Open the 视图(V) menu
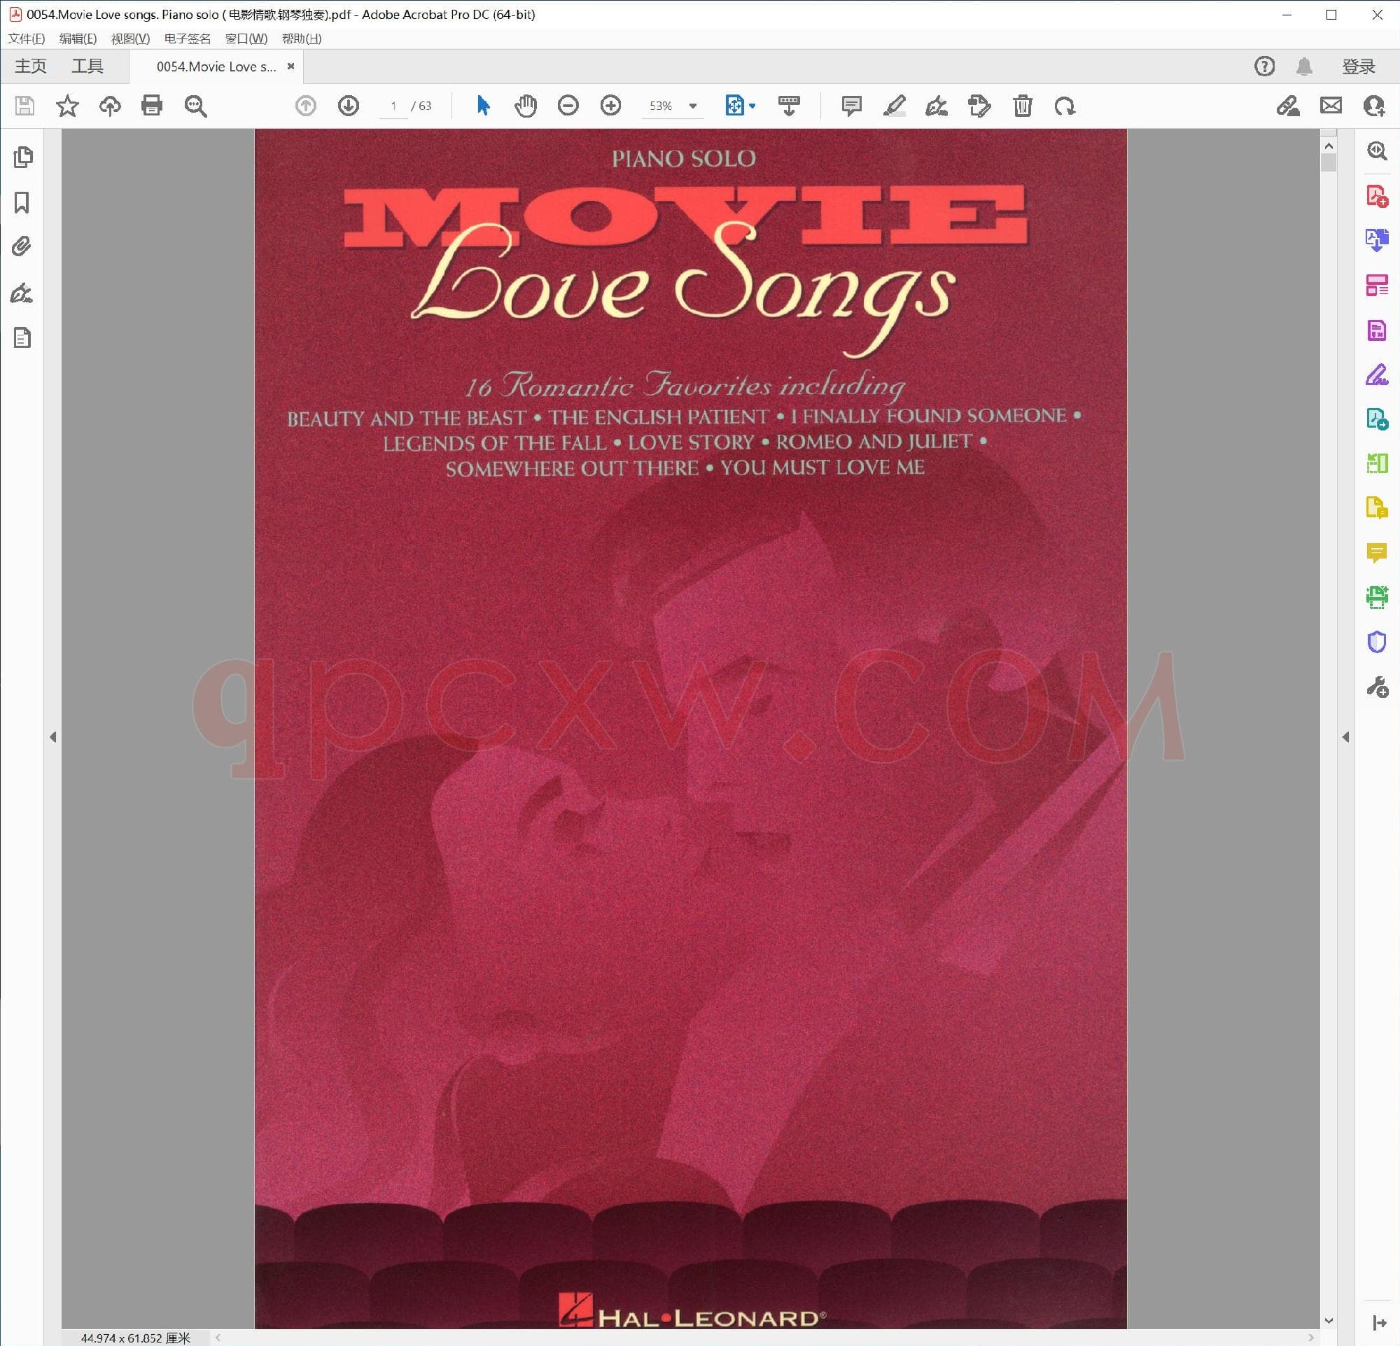 tap(130, 38)
